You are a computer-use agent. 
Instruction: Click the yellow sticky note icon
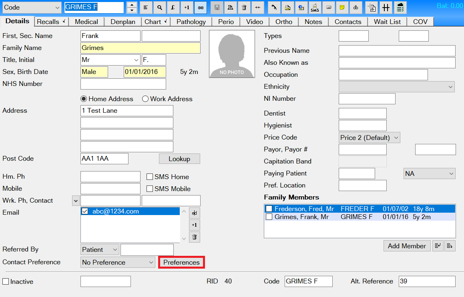pos(341,8)
